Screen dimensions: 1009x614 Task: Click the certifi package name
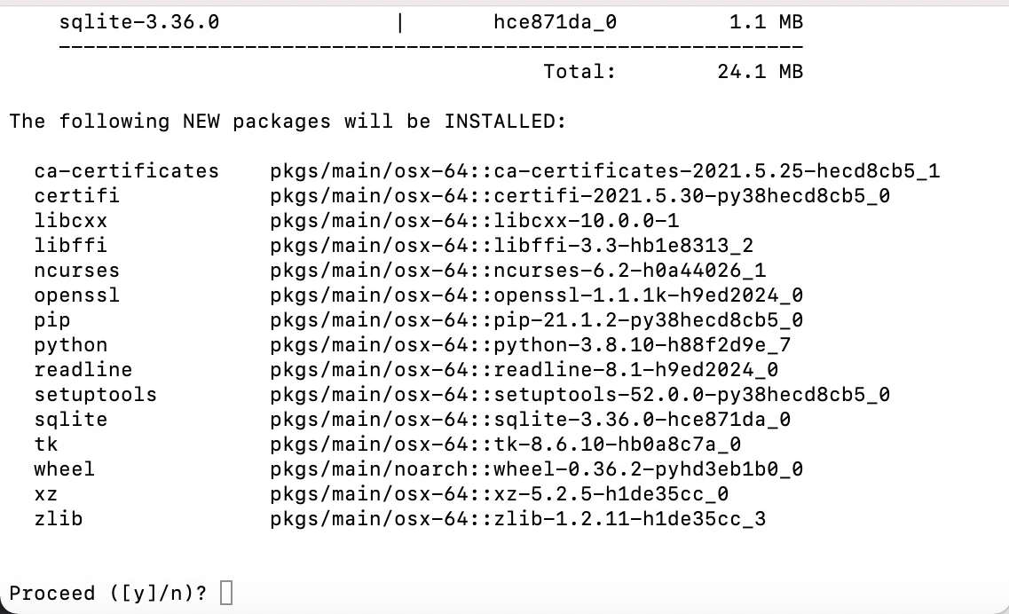coord(77,196)
